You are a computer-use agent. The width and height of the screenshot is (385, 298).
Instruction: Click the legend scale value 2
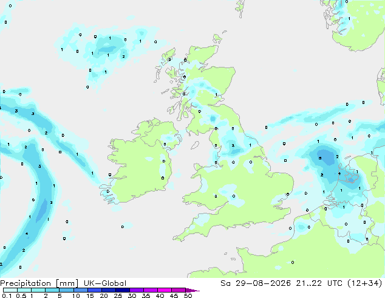click(x=46, y=296)
